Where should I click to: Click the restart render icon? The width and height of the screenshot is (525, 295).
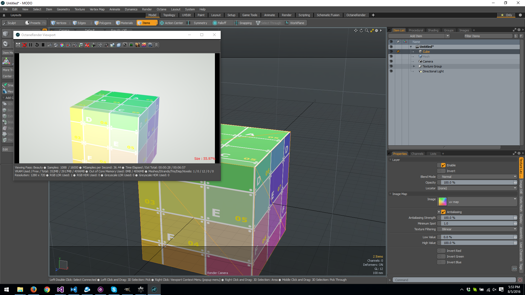coord(37,45)
